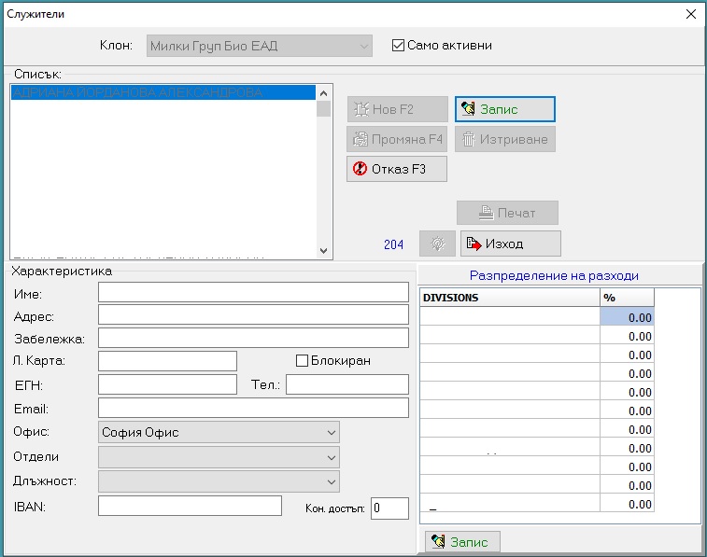Uncheck the Само активни checkbox
This screenshot has height=557, width=707.
pos(398,46)
